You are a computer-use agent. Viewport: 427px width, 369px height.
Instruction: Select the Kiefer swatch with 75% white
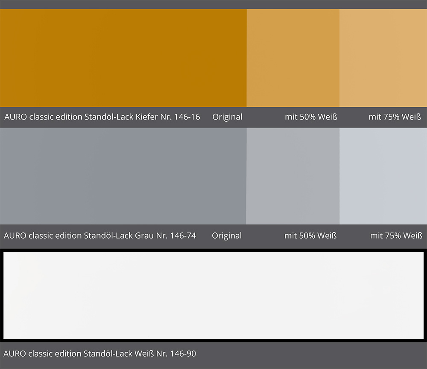[383, 58]
